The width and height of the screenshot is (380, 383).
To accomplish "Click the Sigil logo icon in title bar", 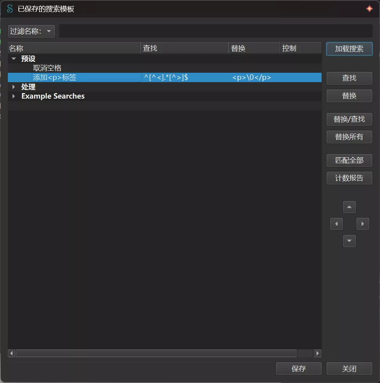I will [x=10, y=9].
